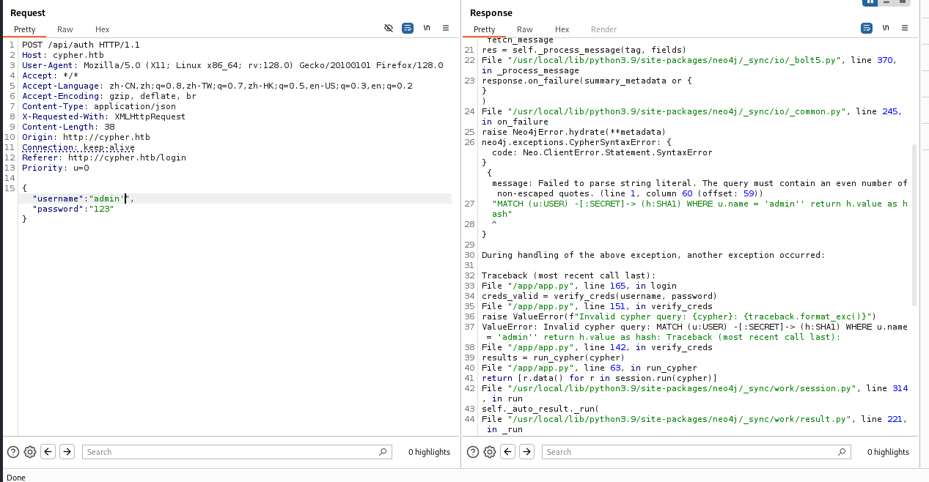Toggle \n newline display in Response panel
The height and width of the screenshot is (482, 929).
pyautogui.click(x=886, y=28)
